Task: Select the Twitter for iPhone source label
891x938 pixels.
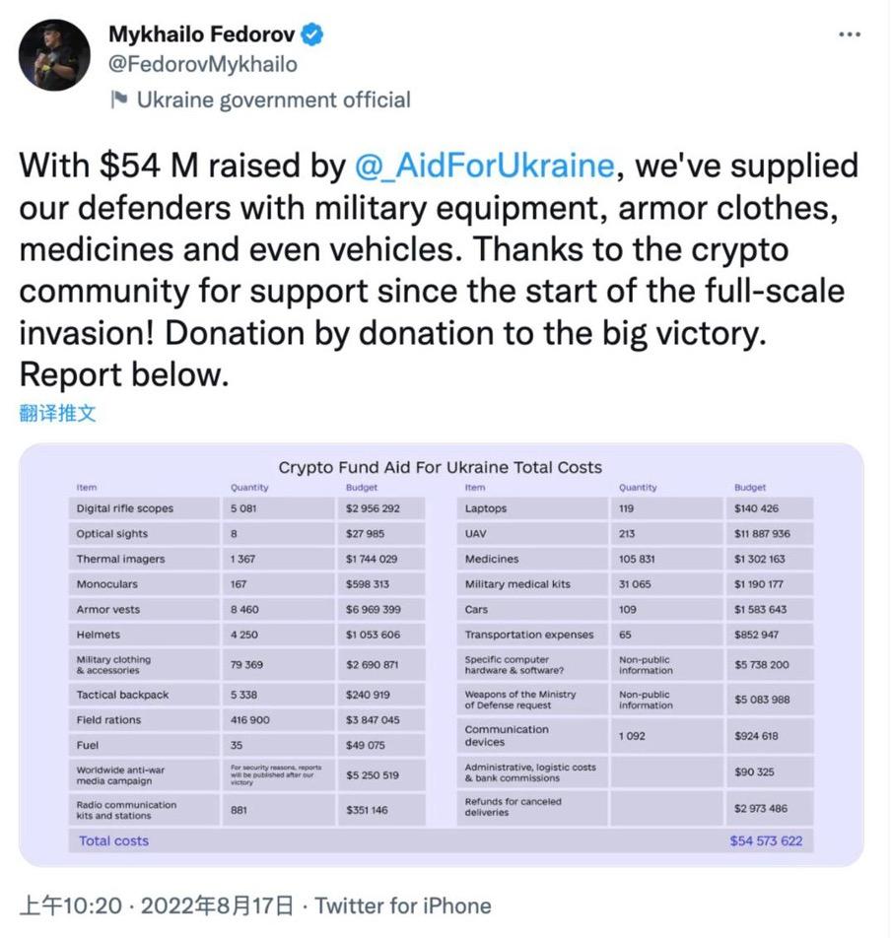Action: (x=402, y=904)
